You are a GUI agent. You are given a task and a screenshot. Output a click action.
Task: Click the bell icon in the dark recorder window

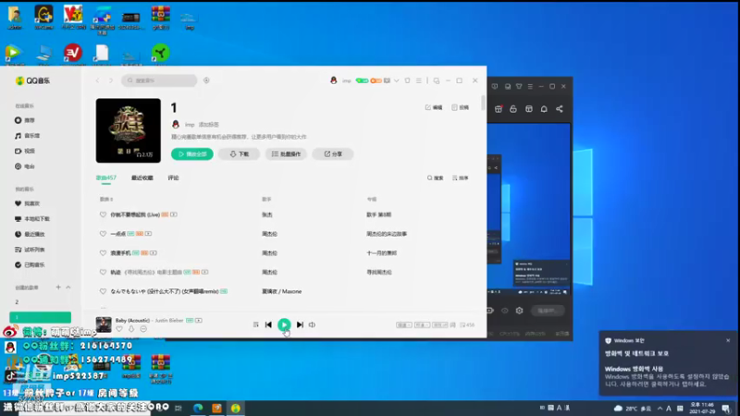pyautogui.click(x=544, y=109)
